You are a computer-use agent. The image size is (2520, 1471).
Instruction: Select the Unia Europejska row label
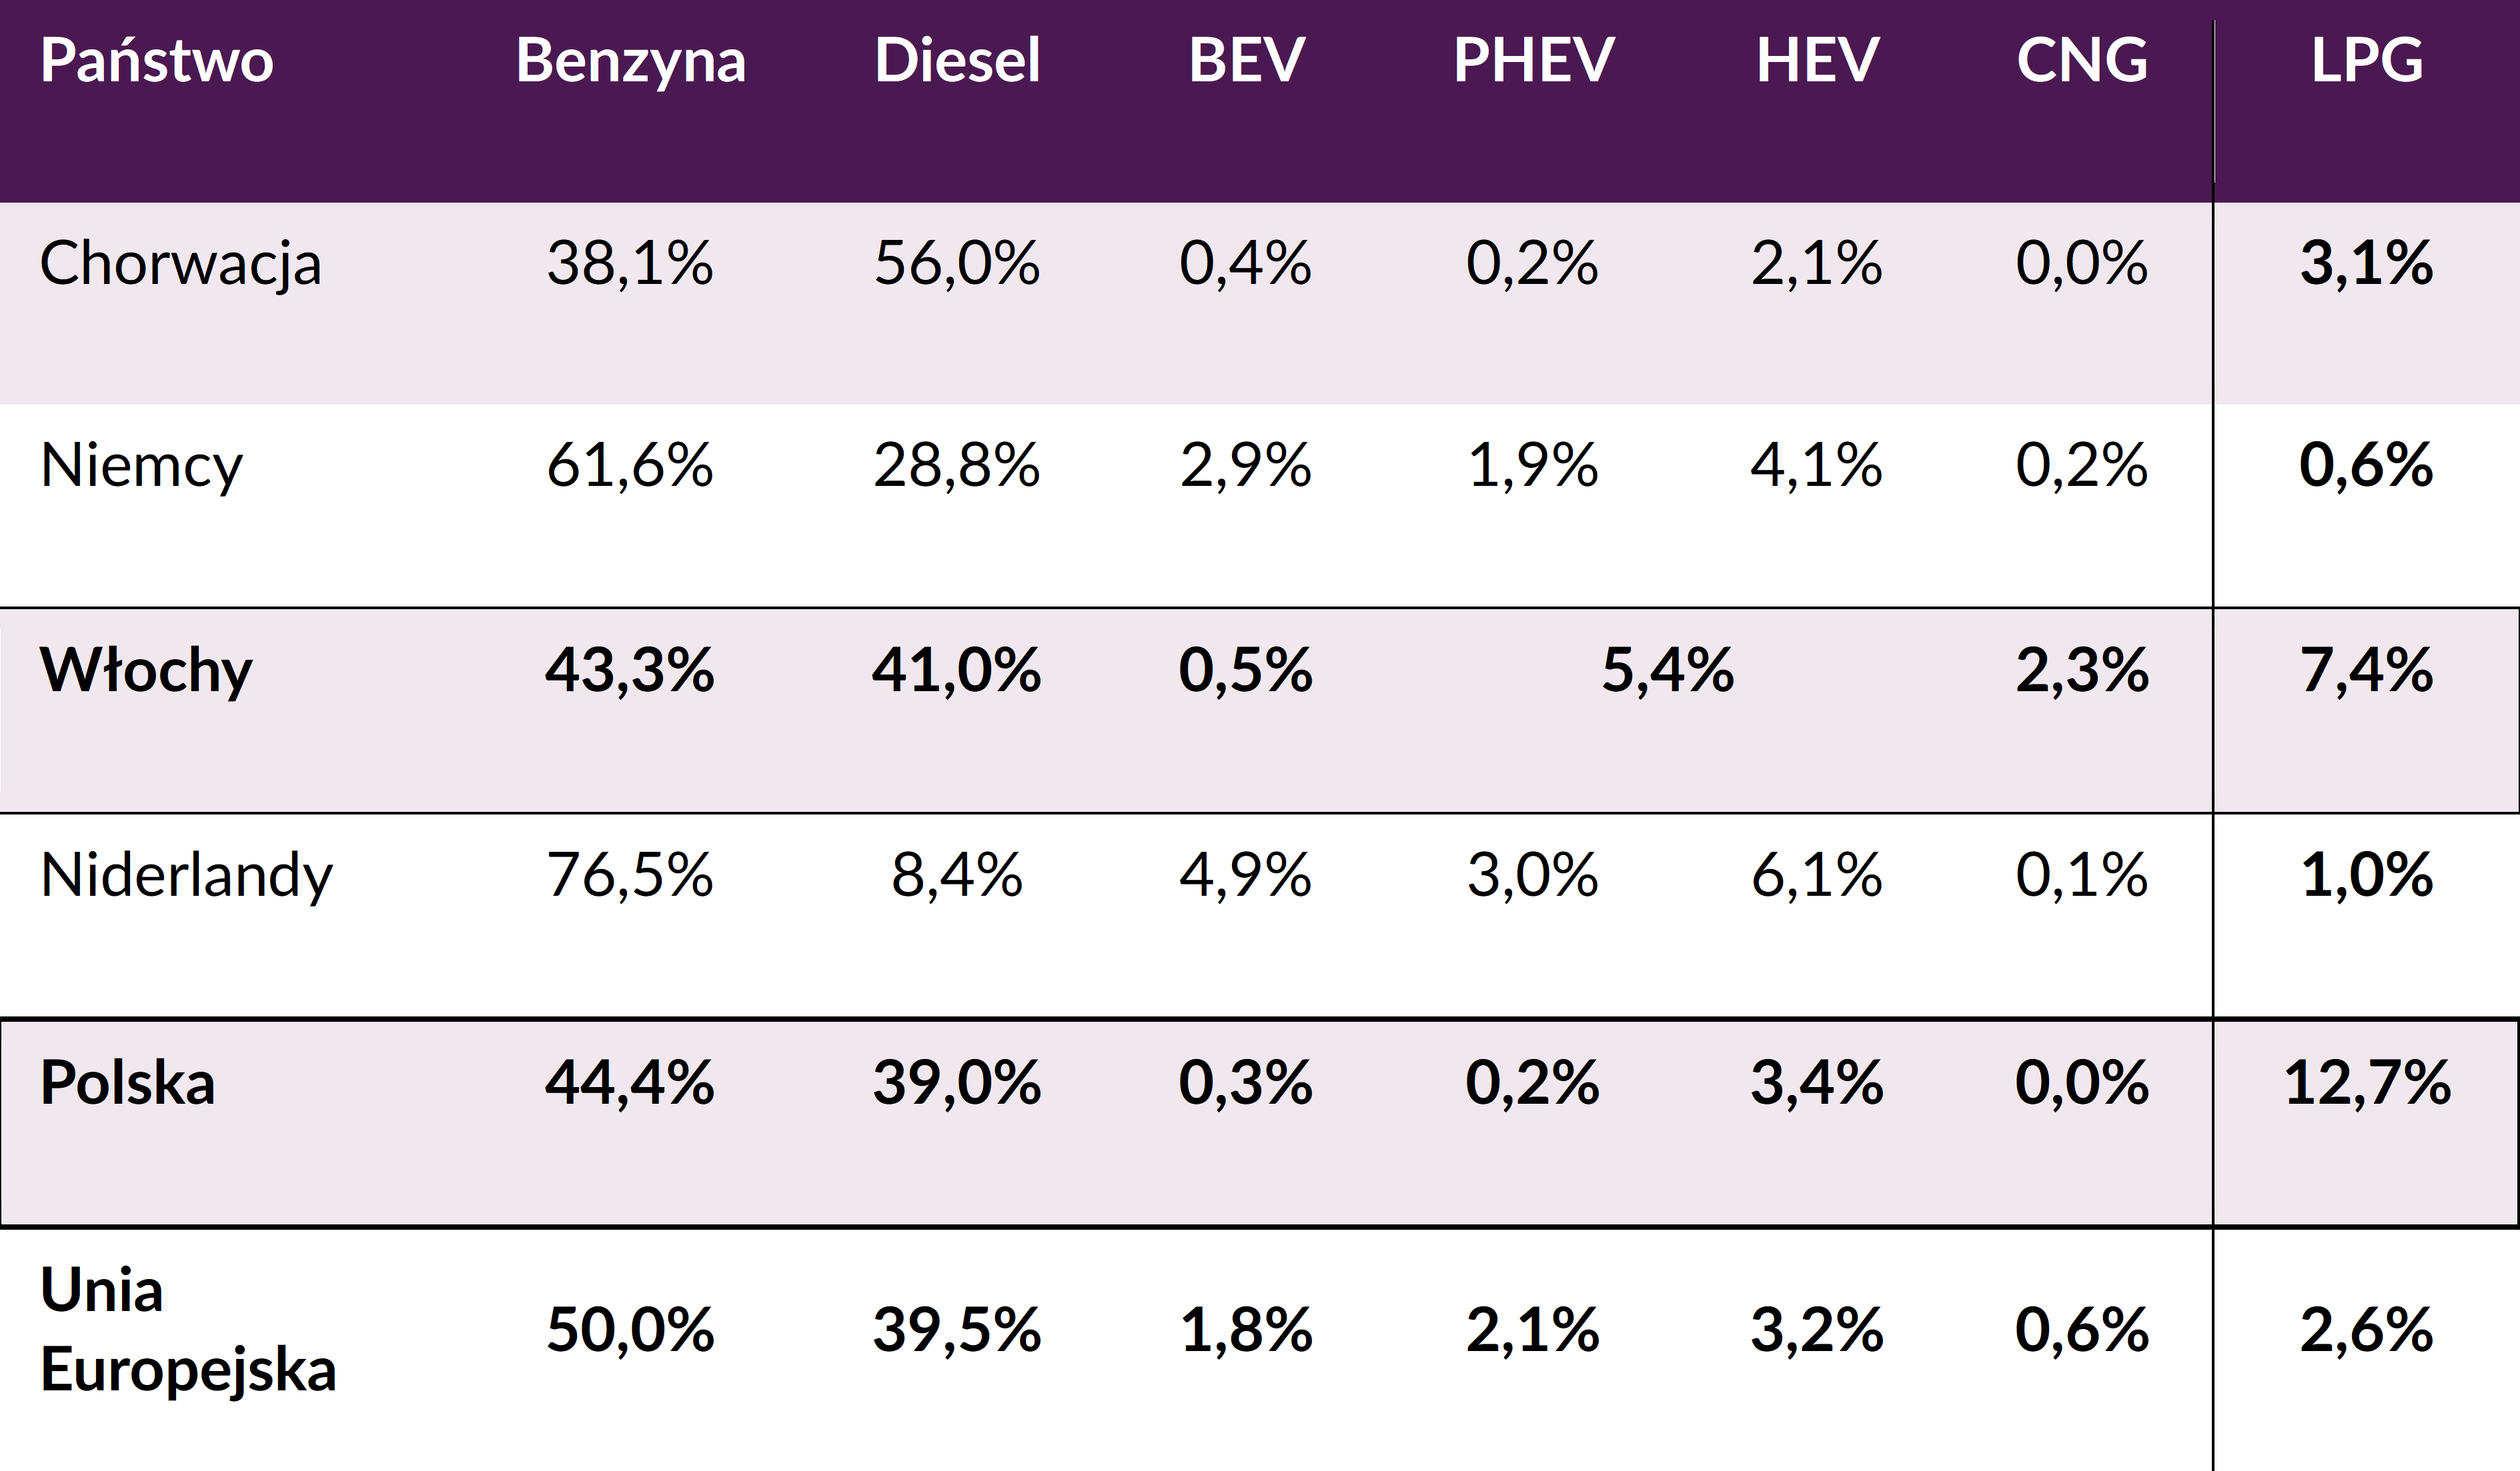[x=188, y=1329]
